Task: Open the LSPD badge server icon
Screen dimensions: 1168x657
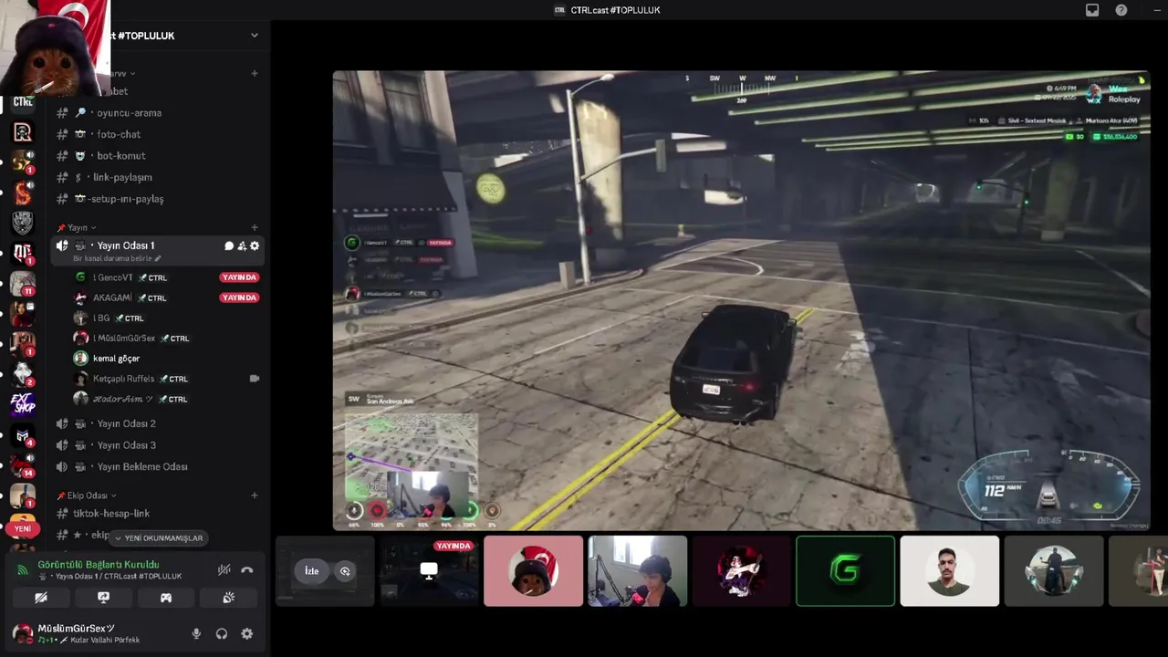Action: (x=23, y=223)
